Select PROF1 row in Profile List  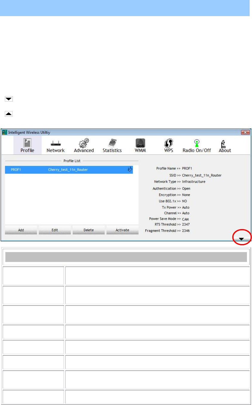[69, 170]
